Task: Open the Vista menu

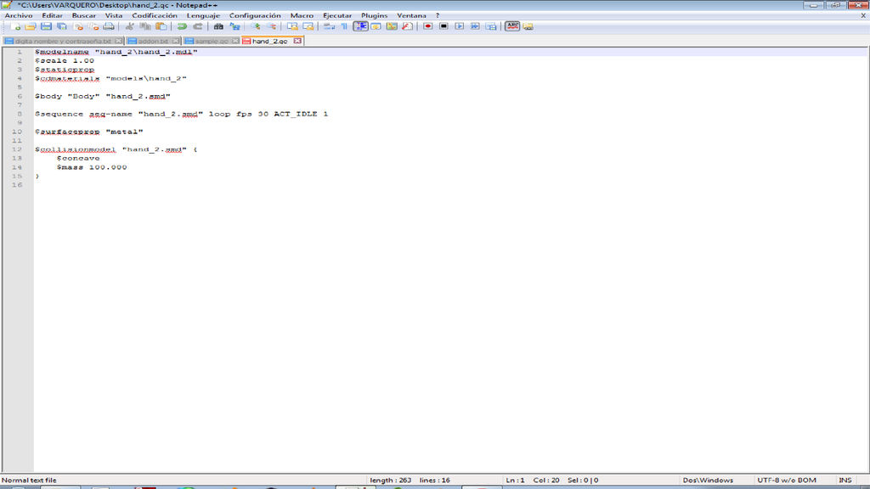Action: coord(114,15)
